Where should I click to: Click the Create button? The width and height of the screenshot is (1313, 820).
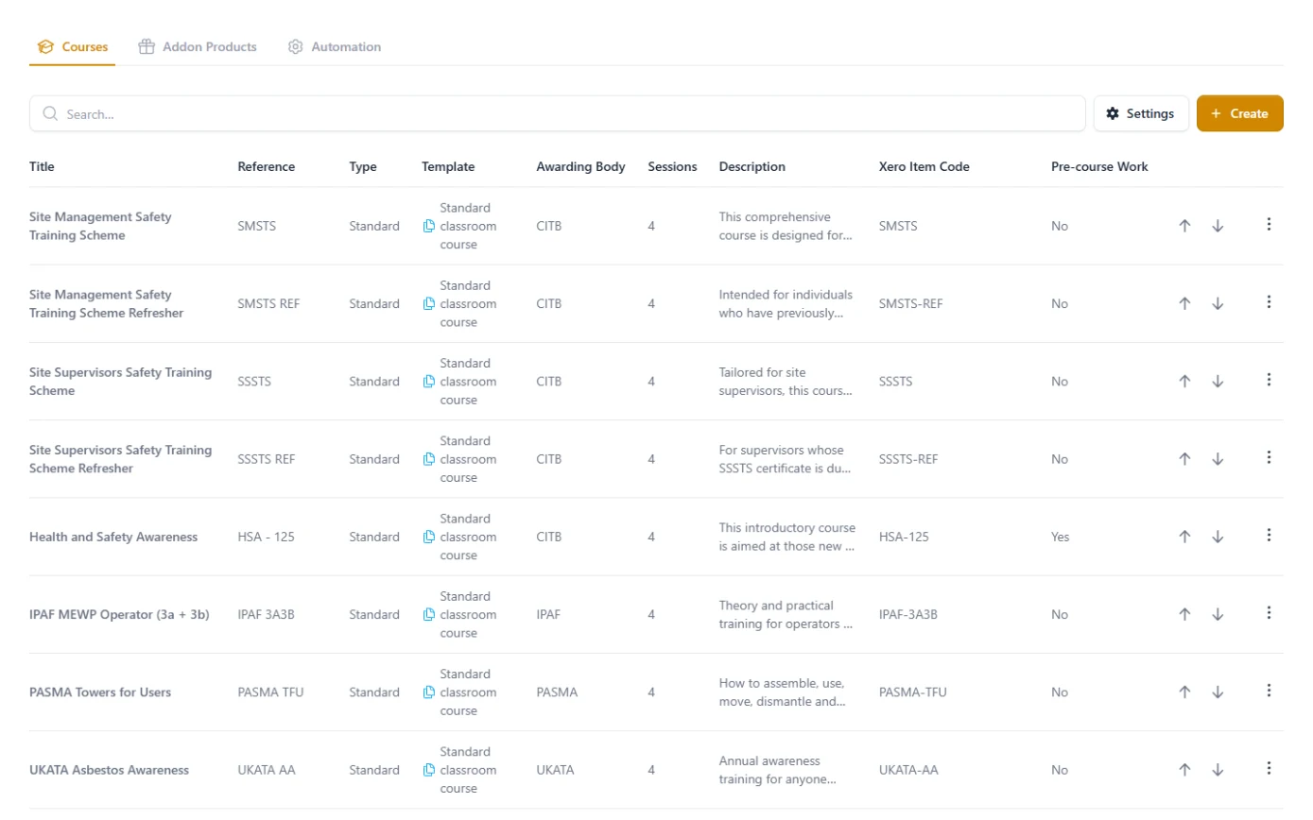point(1239,113)
